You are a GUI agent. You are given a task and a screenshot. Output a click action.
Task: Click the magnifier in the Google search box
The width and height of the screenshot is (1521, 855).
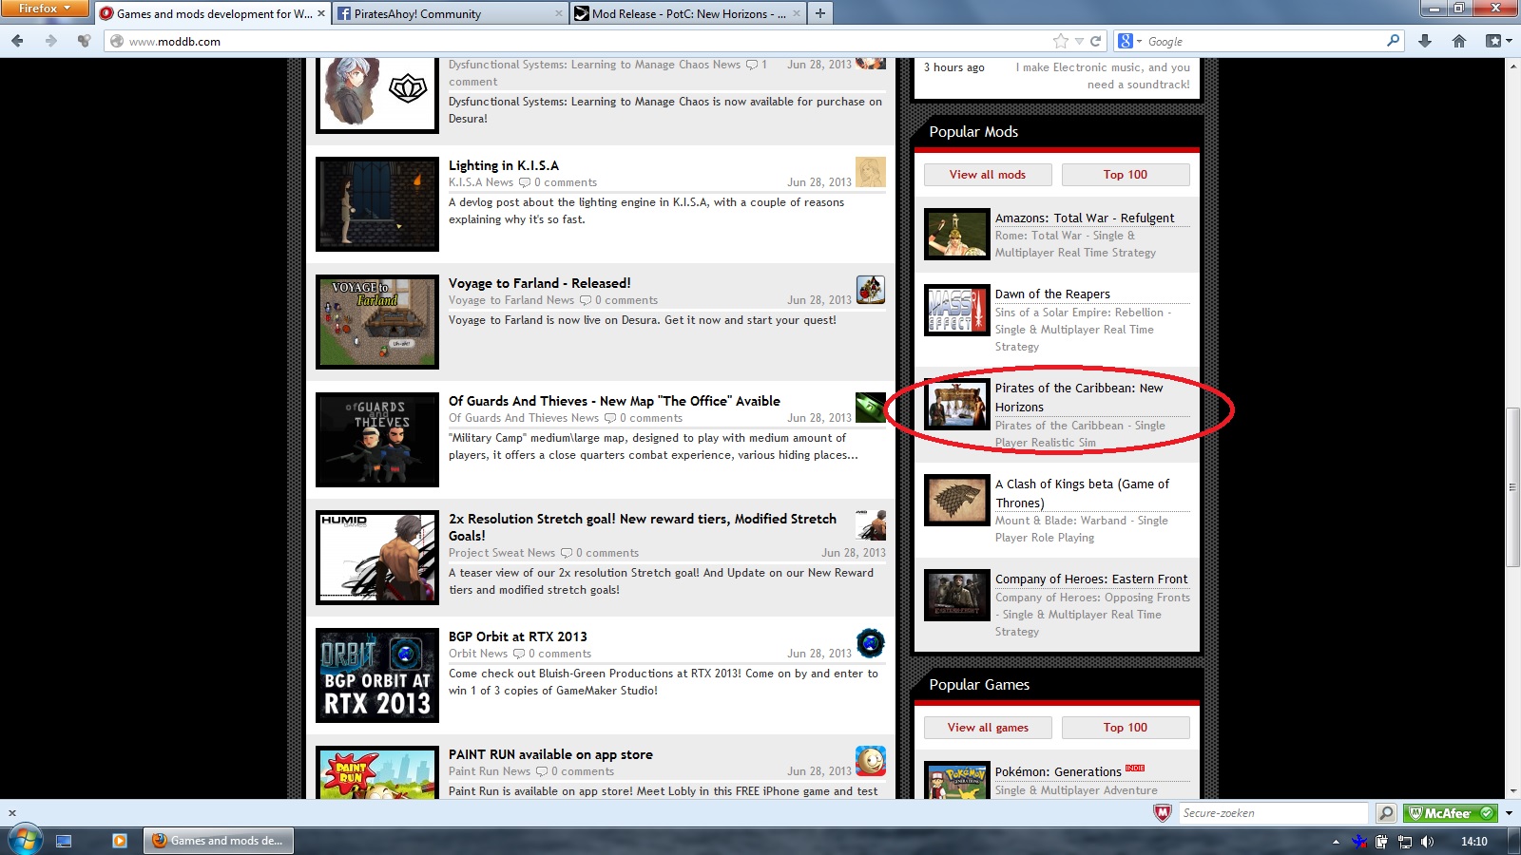pyautogui.click(x=1393, y=41)
